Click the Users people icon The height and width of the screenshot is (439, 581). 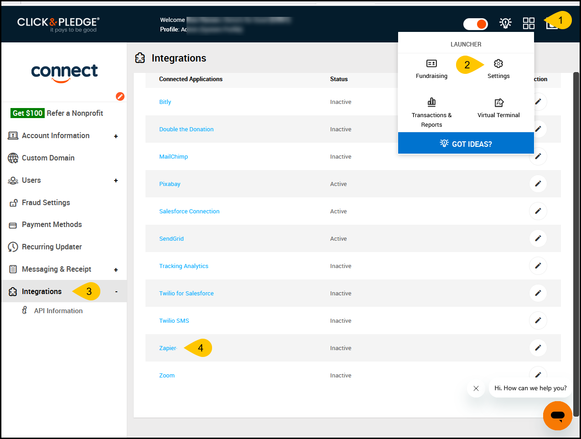[13, 181]
